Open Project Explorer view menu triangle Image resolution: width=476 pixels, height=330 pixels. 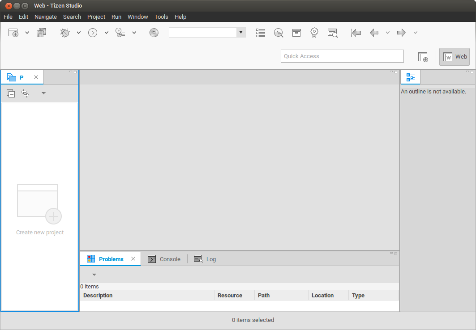tap(43, 93)
